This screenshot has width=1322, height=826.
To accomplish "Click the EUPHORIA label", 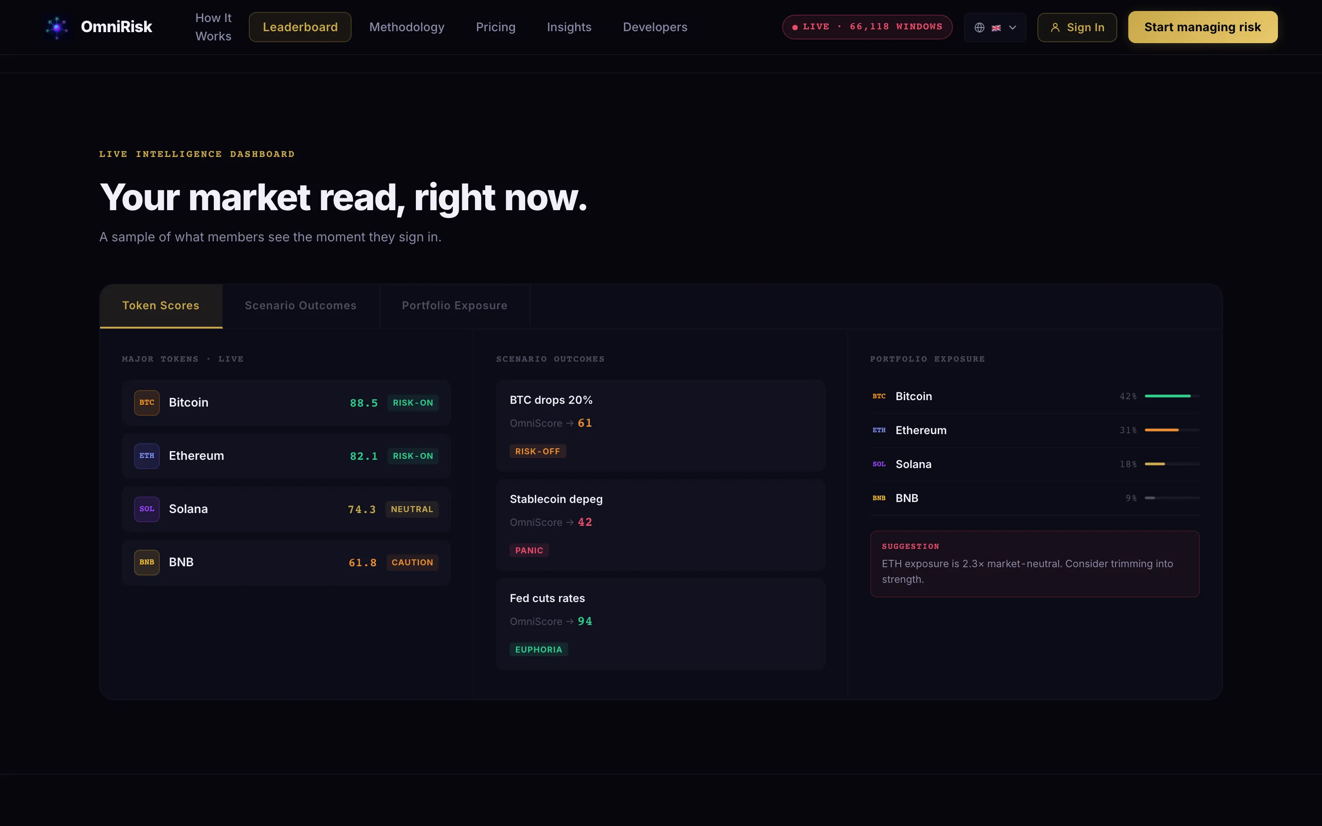I will pos(538,649).
